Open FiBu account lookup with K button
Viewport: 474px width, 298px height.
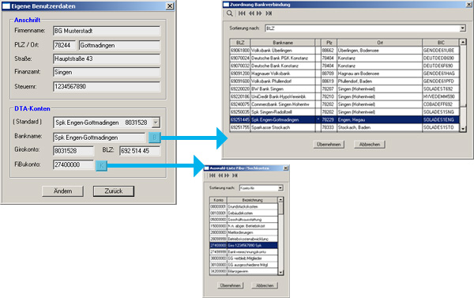pos(101,165)
